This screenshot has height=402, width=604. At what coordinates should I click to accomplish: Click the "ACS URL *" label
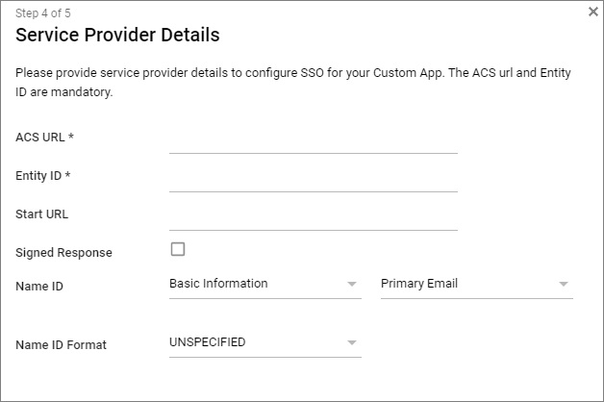45,138
